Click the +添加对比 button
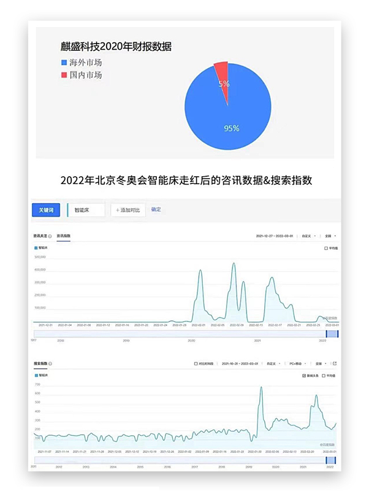369x491 pixels. pos(128,210)
